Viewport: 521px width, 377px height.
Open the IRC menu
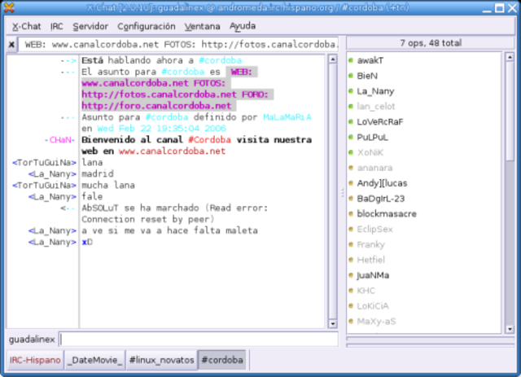[56, 26]
